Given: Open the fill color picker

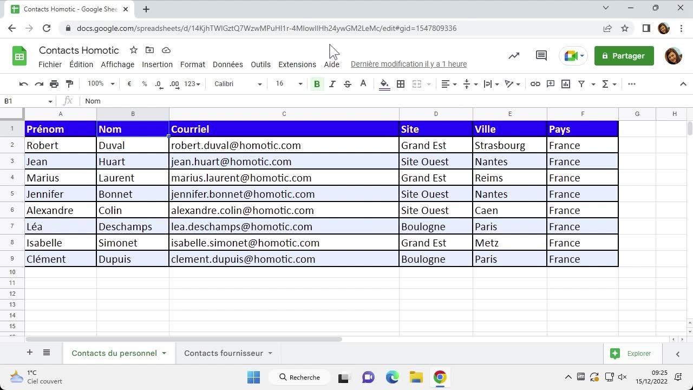Looking at the screenshot, I should pyautogui.click(x=384, y=84).
